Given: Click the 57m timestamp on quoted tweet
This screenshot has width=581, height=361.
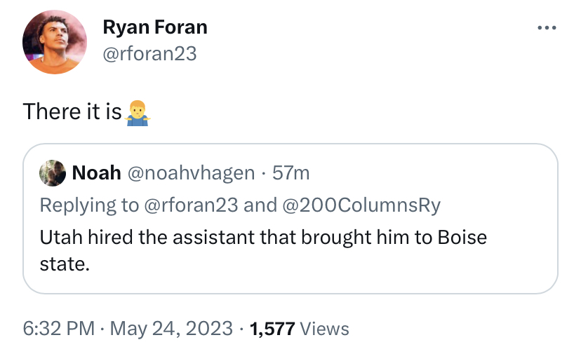Looking at the screenshot, I should tap(290, 172).
